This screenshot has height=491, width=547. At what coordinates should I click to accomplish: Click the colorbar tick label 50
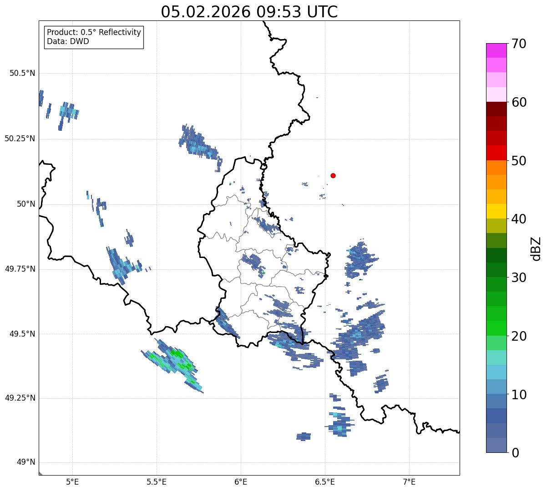click(518, 161)
